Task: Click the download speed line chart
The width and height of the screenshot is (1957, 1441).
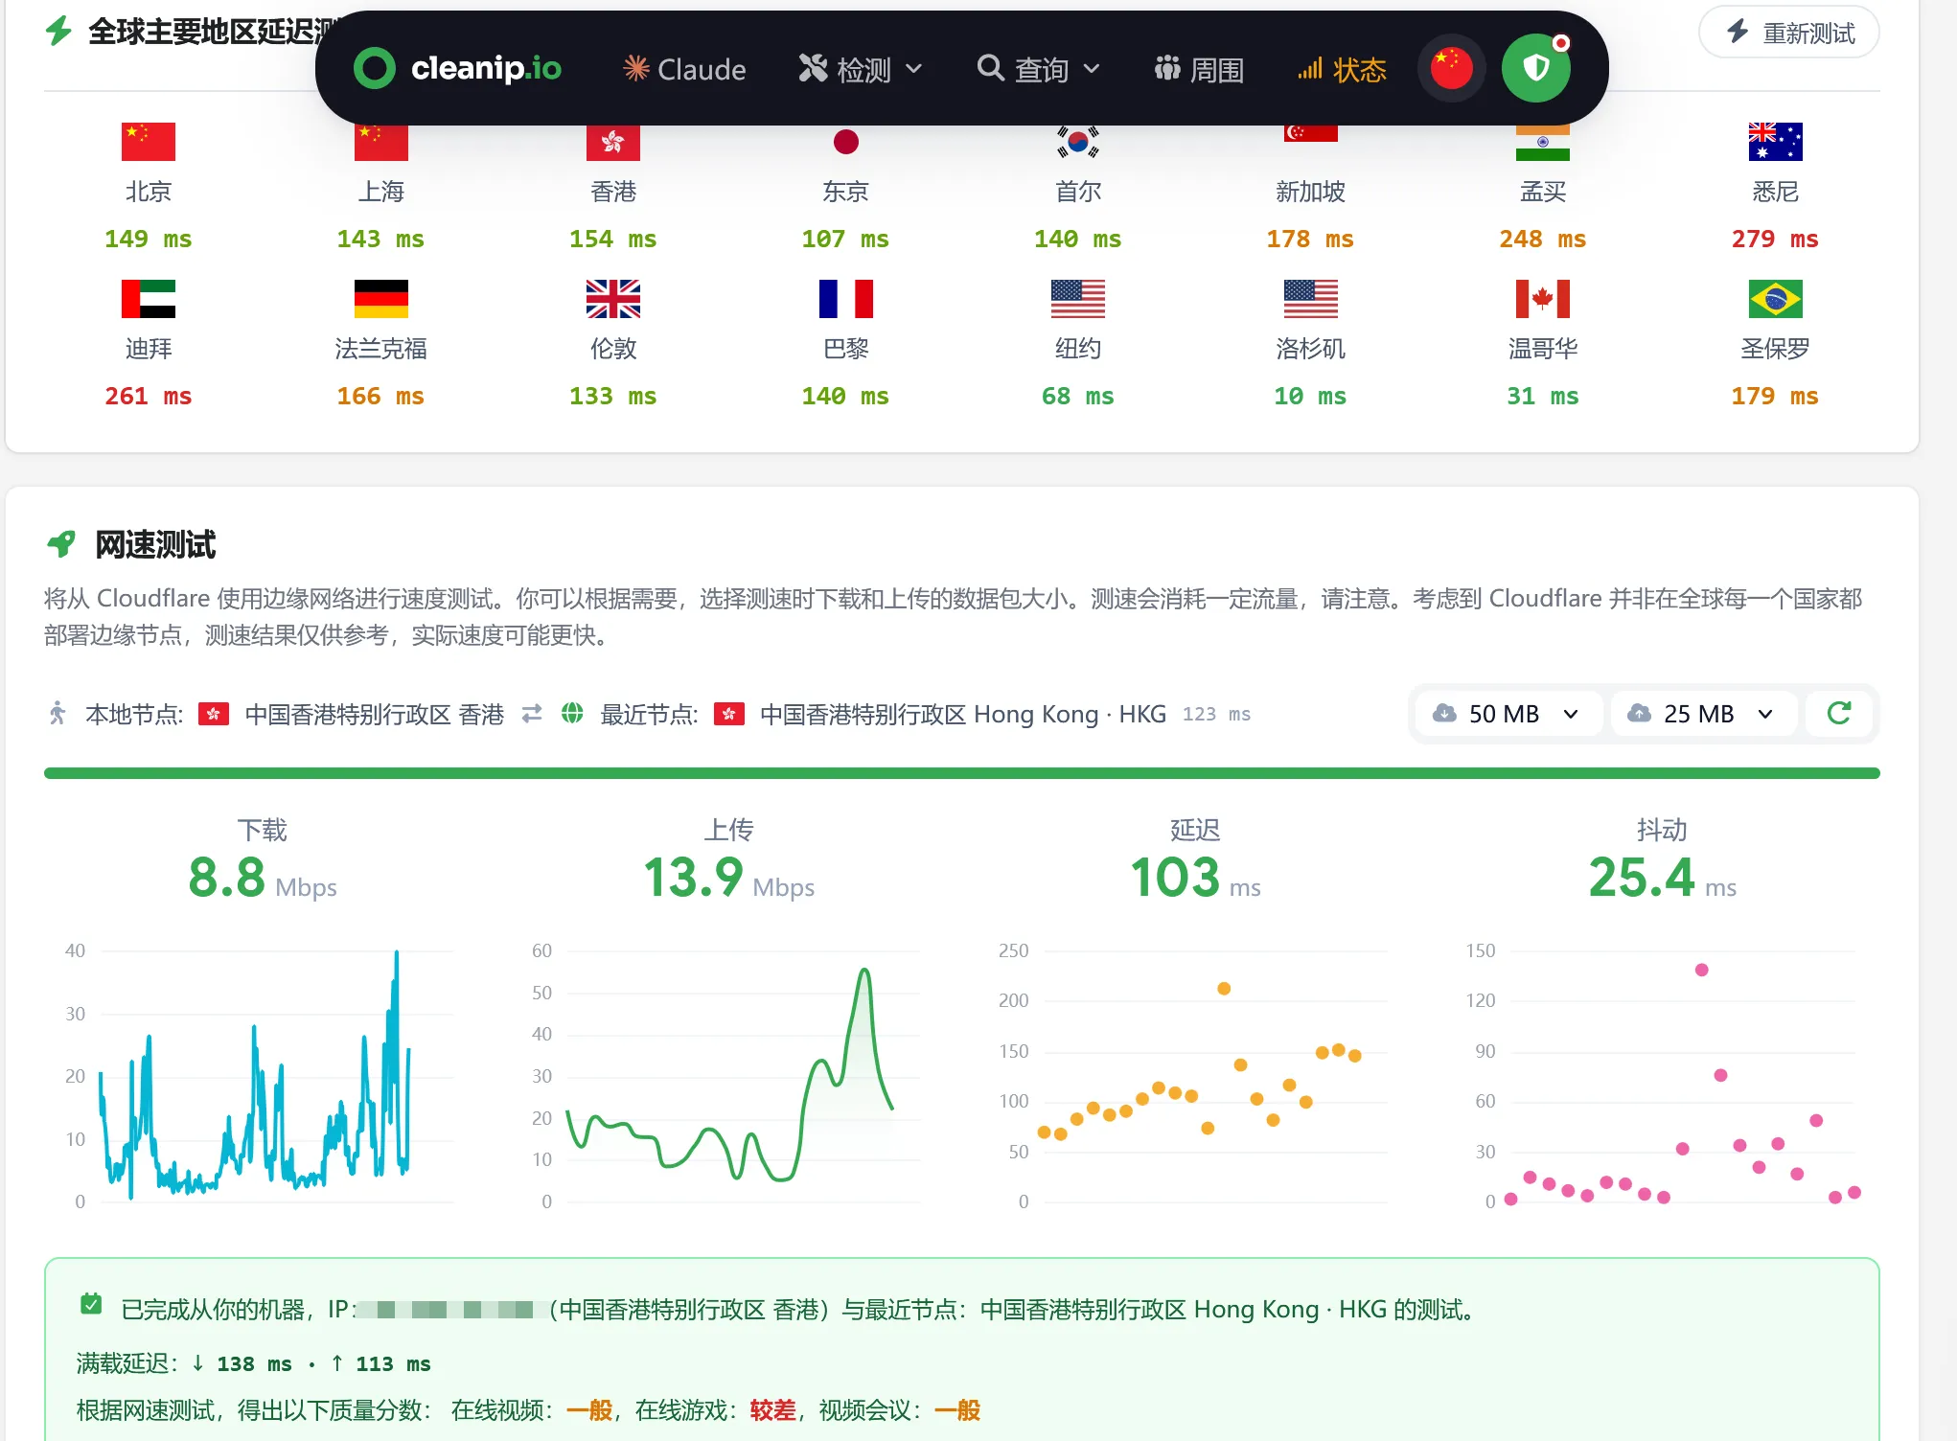Action: [259, 1075]
